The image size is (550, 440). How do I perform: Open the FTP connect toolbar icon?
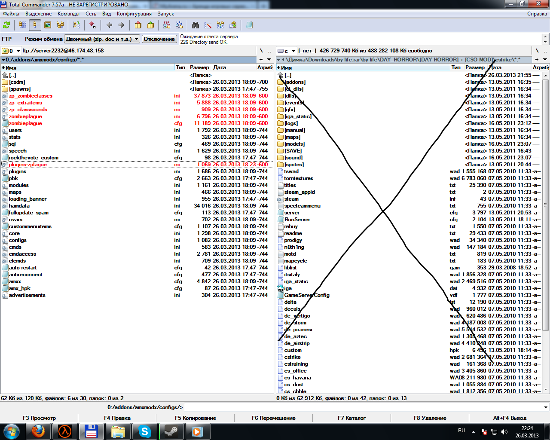[x=167, y=25]
